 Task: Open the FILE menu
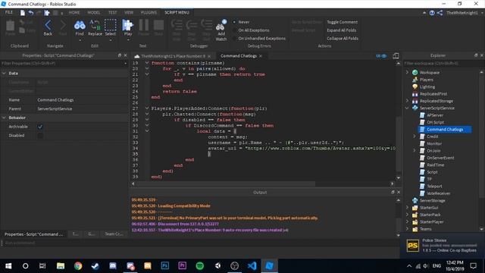point(8,12)
